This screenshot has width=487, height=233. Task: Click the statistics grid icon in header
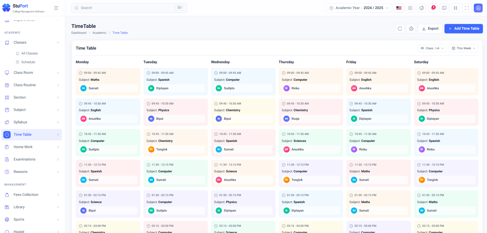coord(456,8)
